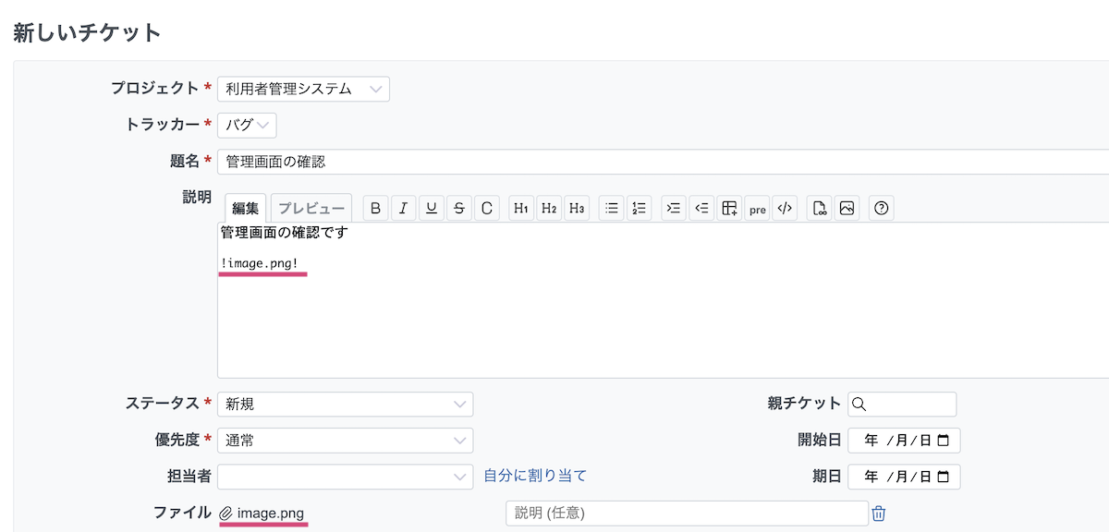
Task: Insert a table in the description
Action: tap(730, 208)
